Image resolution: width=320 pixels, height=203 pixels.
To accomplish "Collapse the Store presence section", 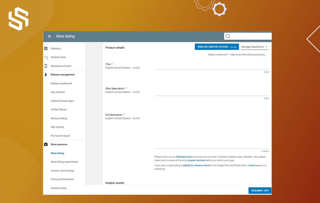I will (x=59, y=144).
